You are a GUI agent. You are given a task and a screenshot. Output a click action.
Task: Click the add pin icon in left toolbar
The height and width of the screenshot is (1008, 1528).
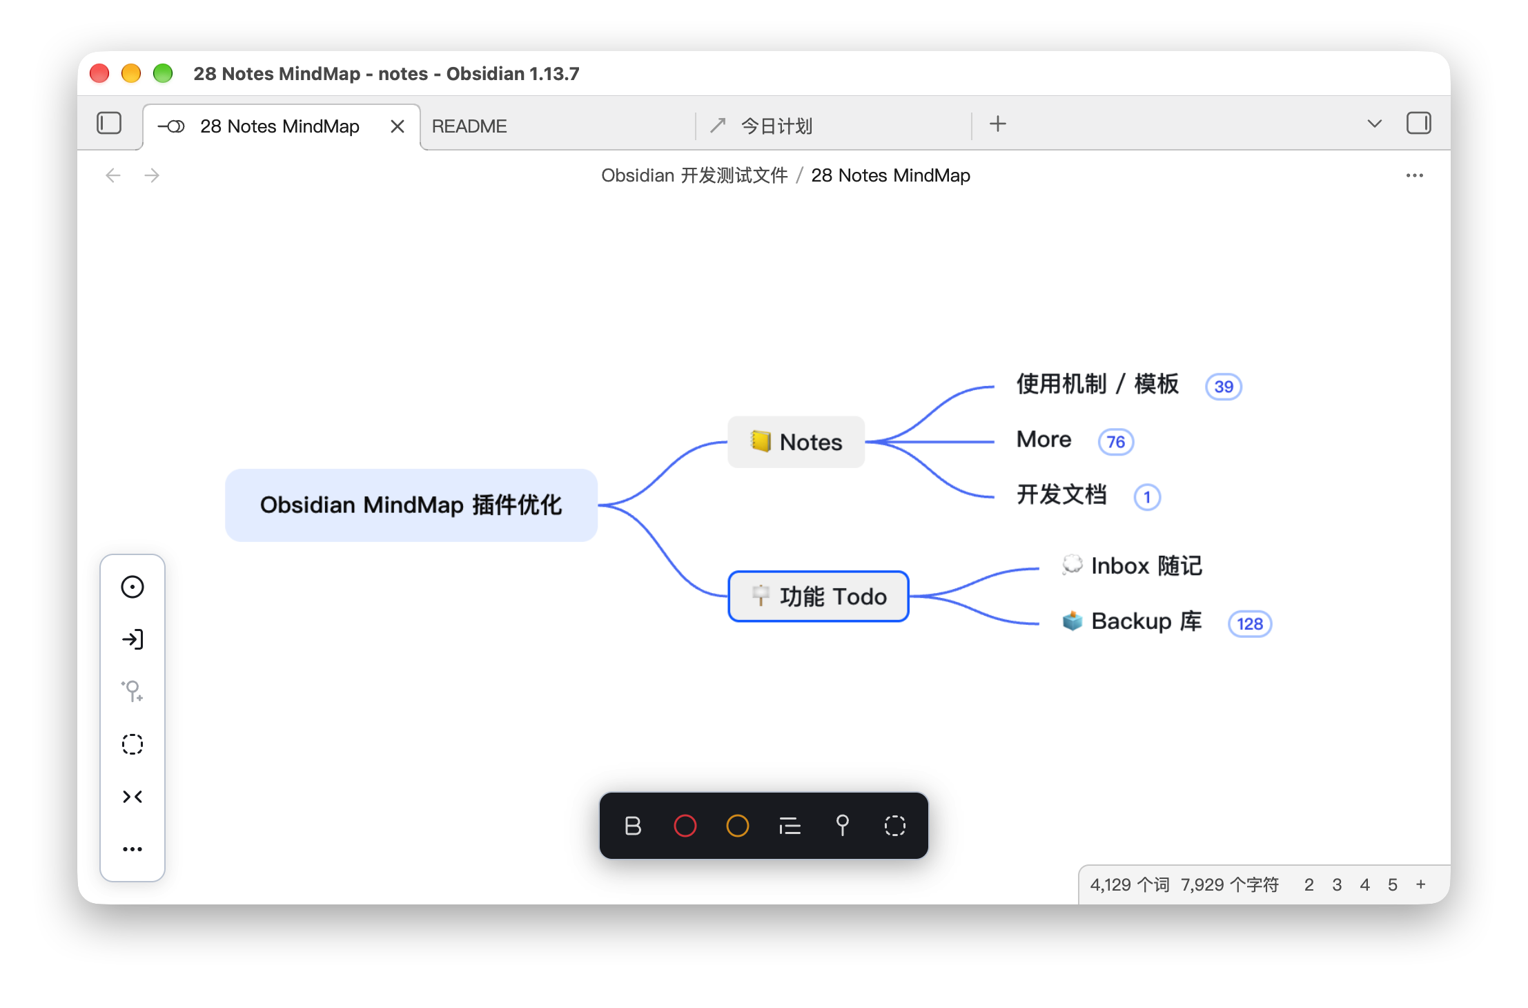pyautogui.click(x=133, y=692)
